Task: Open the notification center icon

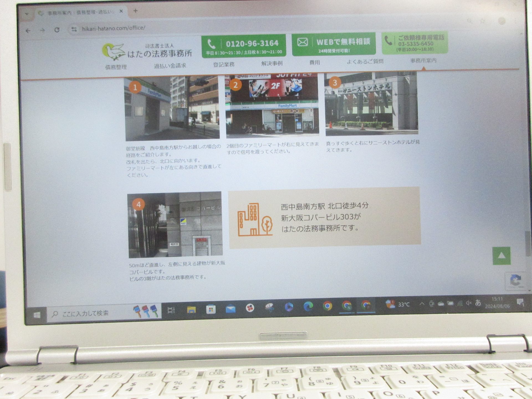Action: (520, 302)
